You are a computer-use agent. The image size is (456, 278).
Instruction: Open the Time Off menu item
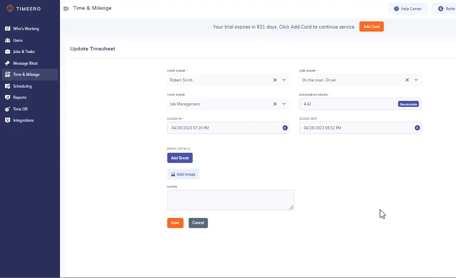[x=29, y=109]
